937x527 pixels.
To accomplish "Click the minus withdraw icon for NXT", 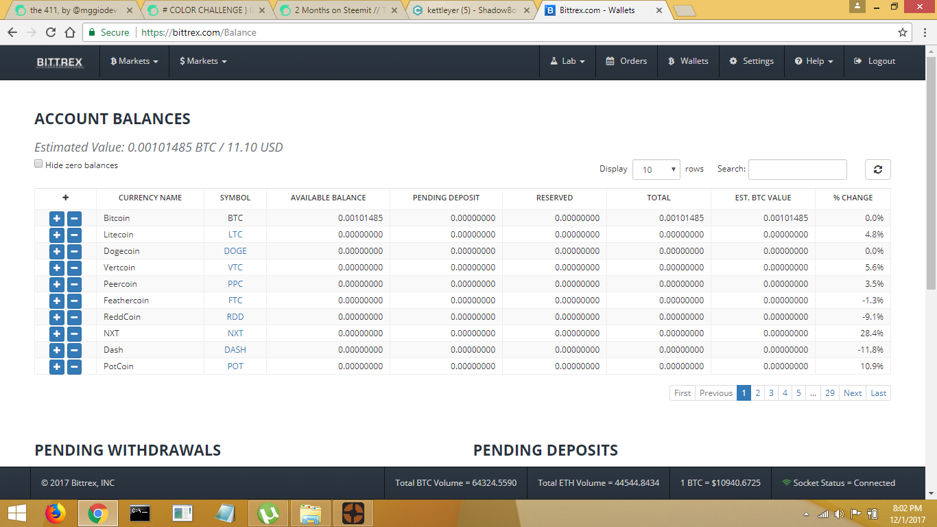I will pyautogui.click(x=74, y=333).
